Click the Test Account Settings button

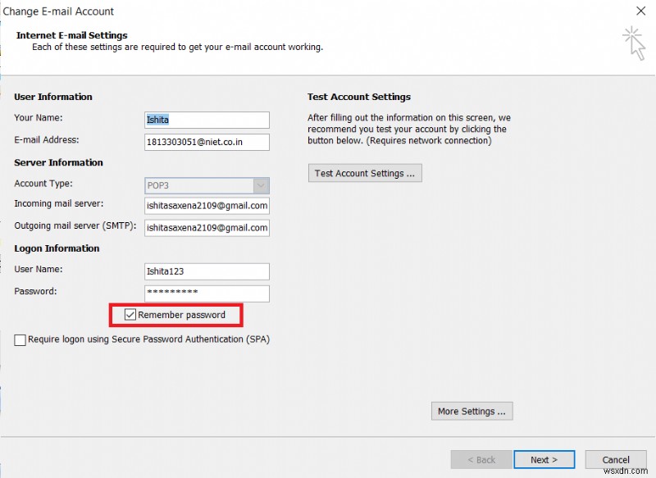pos(364,173)
